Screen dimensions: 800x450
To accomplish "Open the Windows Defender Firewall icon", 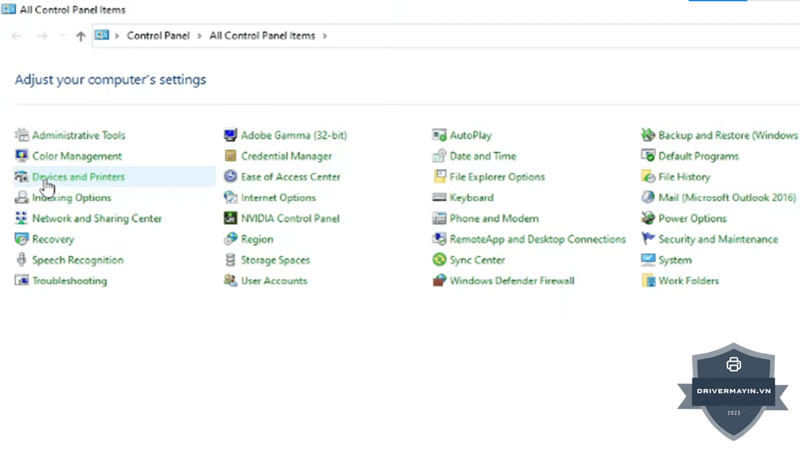I will pyautogui.click(x=439, y=281).
